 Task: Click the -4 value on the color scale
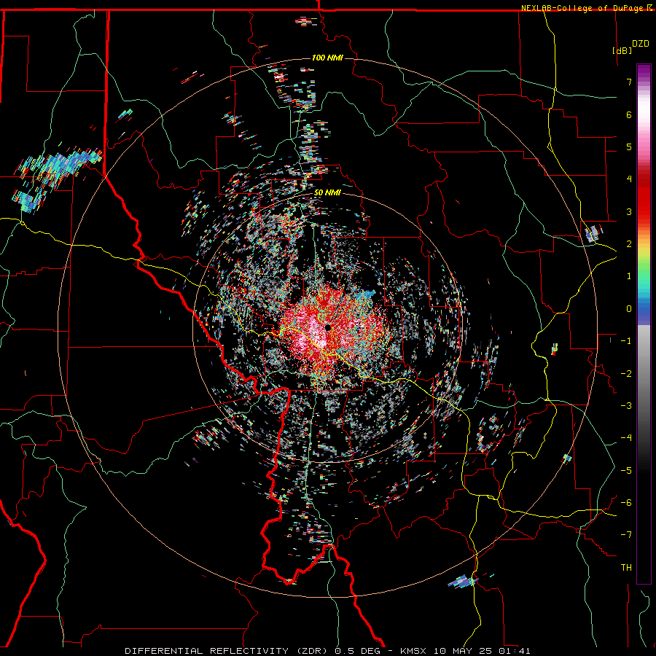626,438
